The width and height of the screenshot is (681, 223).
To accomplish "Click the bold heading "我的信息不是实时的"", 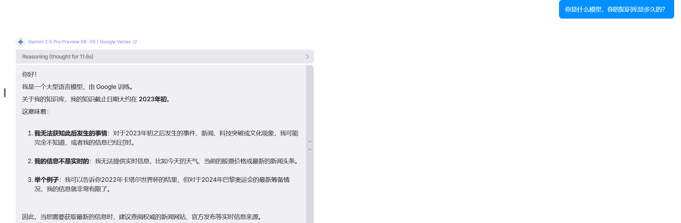I will pos(62,161).
